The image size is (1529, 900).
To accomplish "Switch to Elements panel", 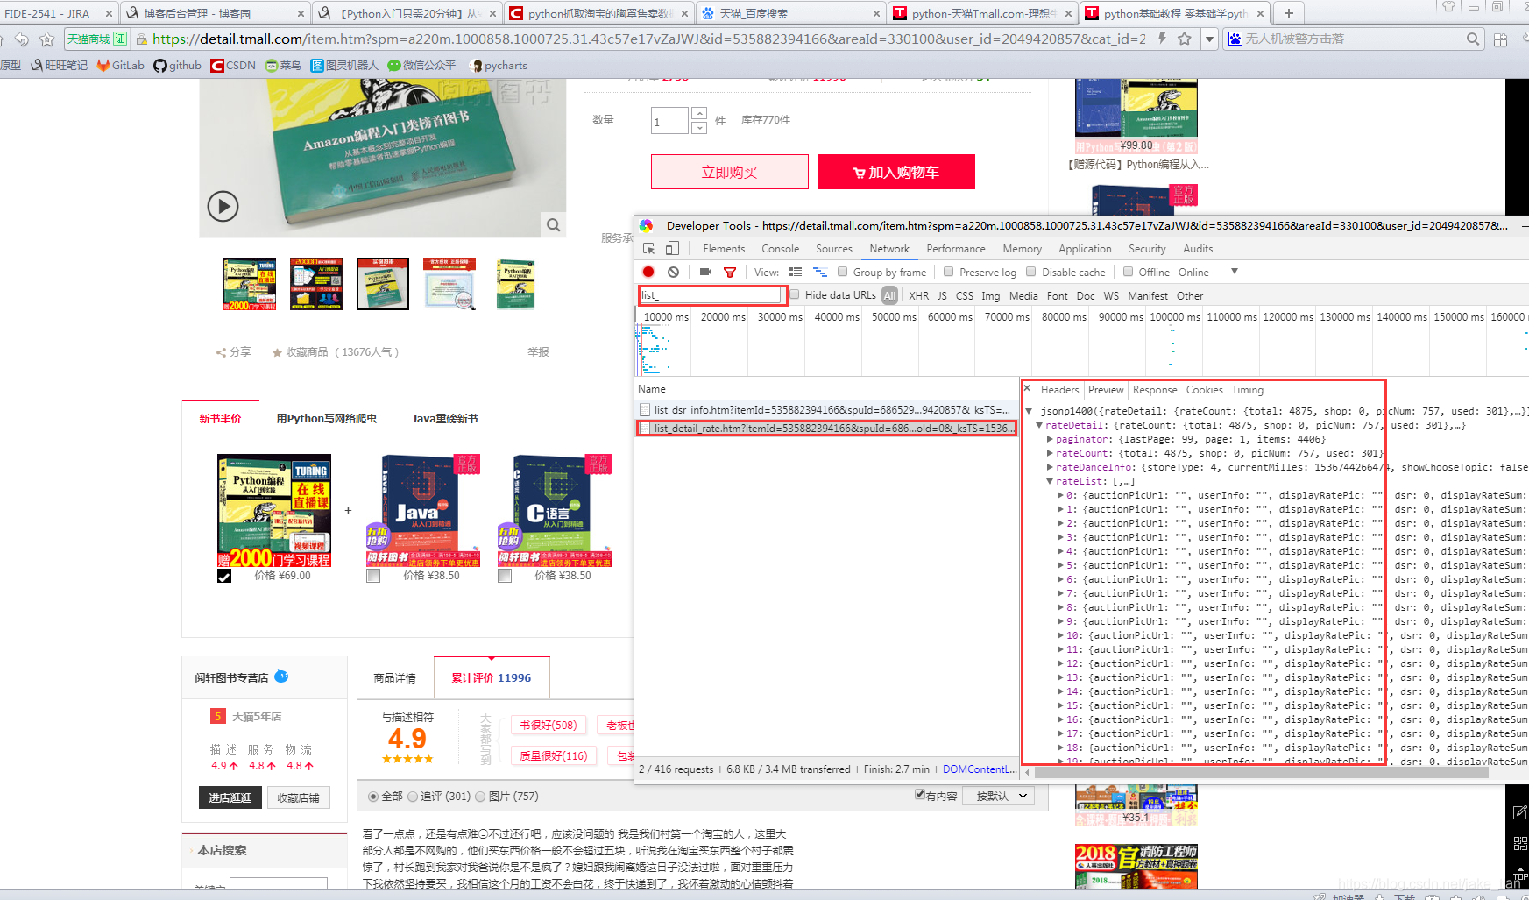I will click(724, 249).
